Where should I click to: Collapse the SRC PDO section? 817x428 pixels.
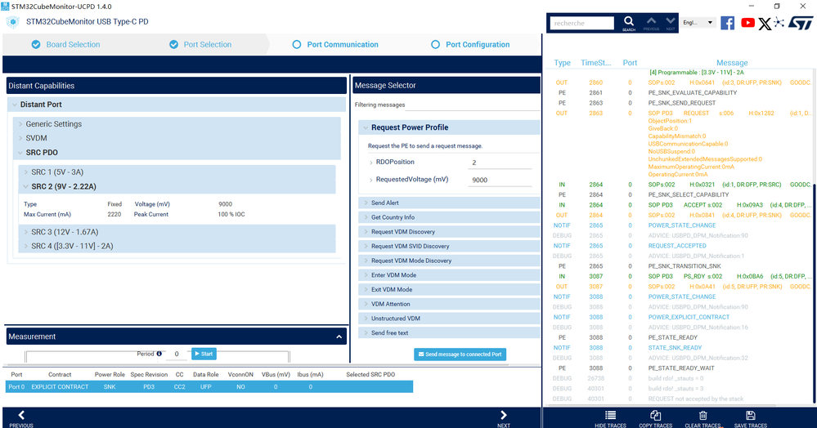coord(20,153)
